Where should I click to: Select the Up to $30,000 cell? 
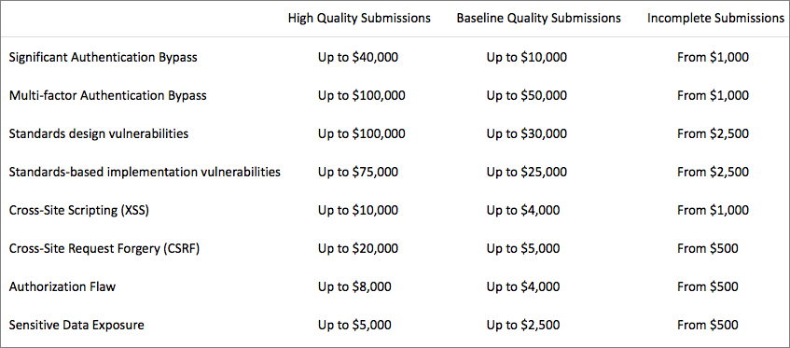coord(526,134)
